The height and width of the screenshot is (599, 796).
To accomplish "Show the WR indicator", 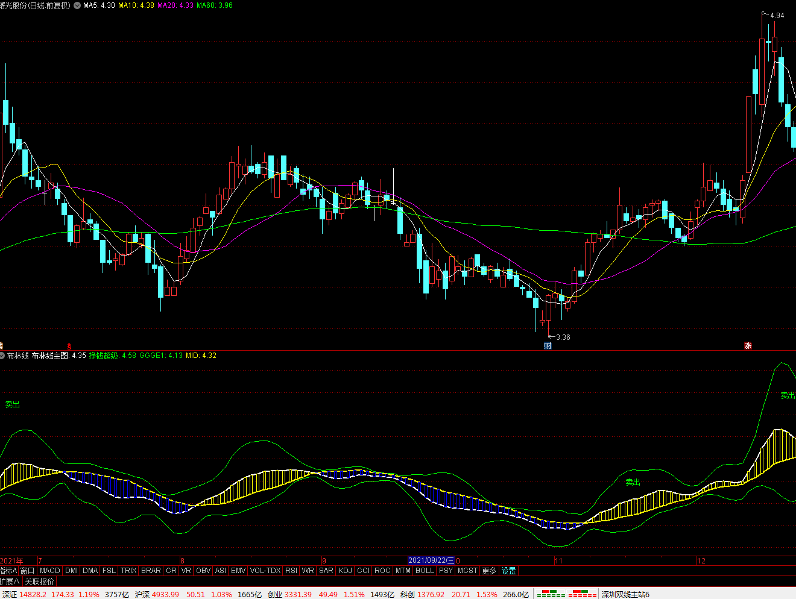I will [x=308, y=571].
